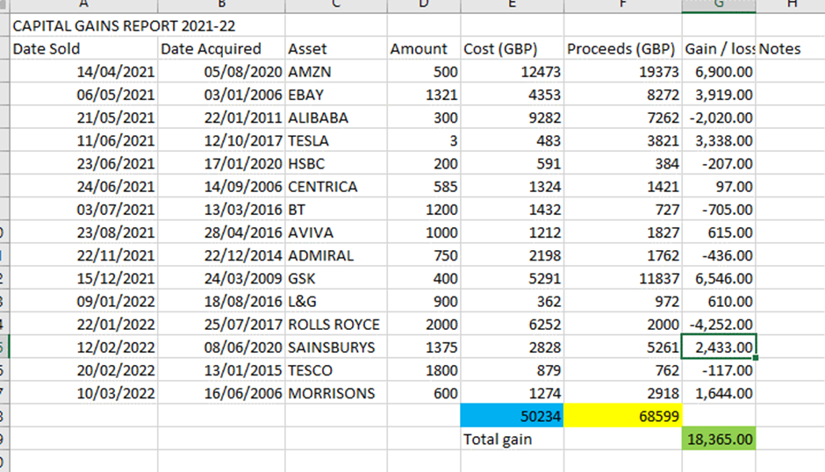Click date acquired 24/03/2009 cell
Screen dimensions: 825x472
(221, 278)
